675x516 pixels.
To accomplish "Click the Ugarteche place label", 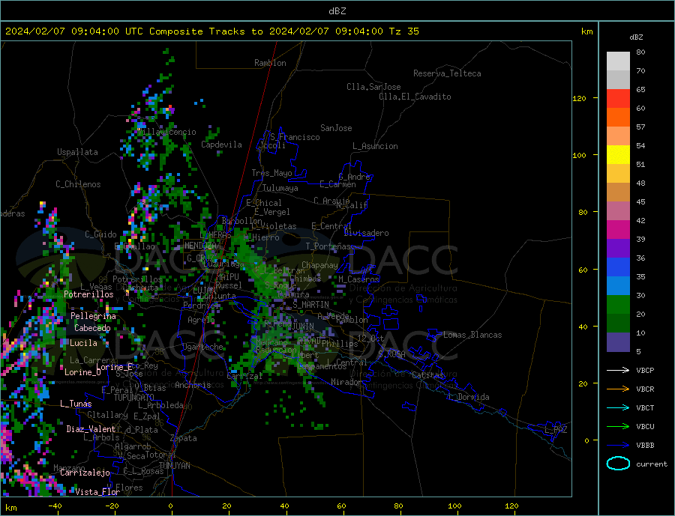I will coord(202,347).
